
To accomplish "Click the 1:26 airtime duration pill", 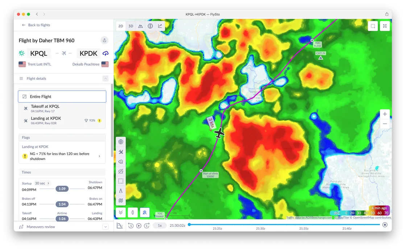I will click(62, 219).
